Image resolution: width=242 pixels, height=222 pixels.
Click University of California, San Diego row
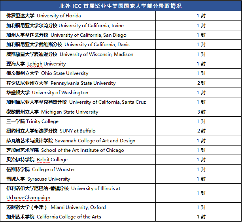(78, 35)
